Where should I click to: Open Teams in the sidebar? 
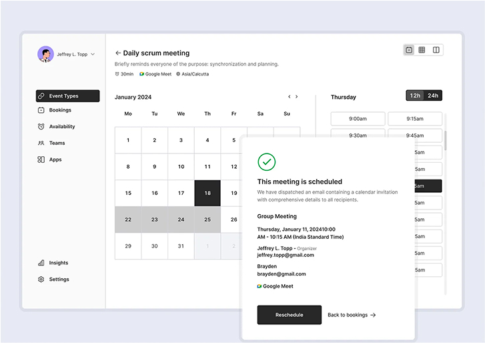point(57,143)
